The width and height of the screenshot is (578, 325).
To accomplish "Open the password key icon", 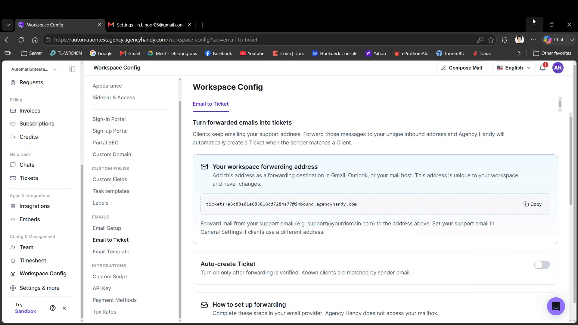I will point(480,40).
